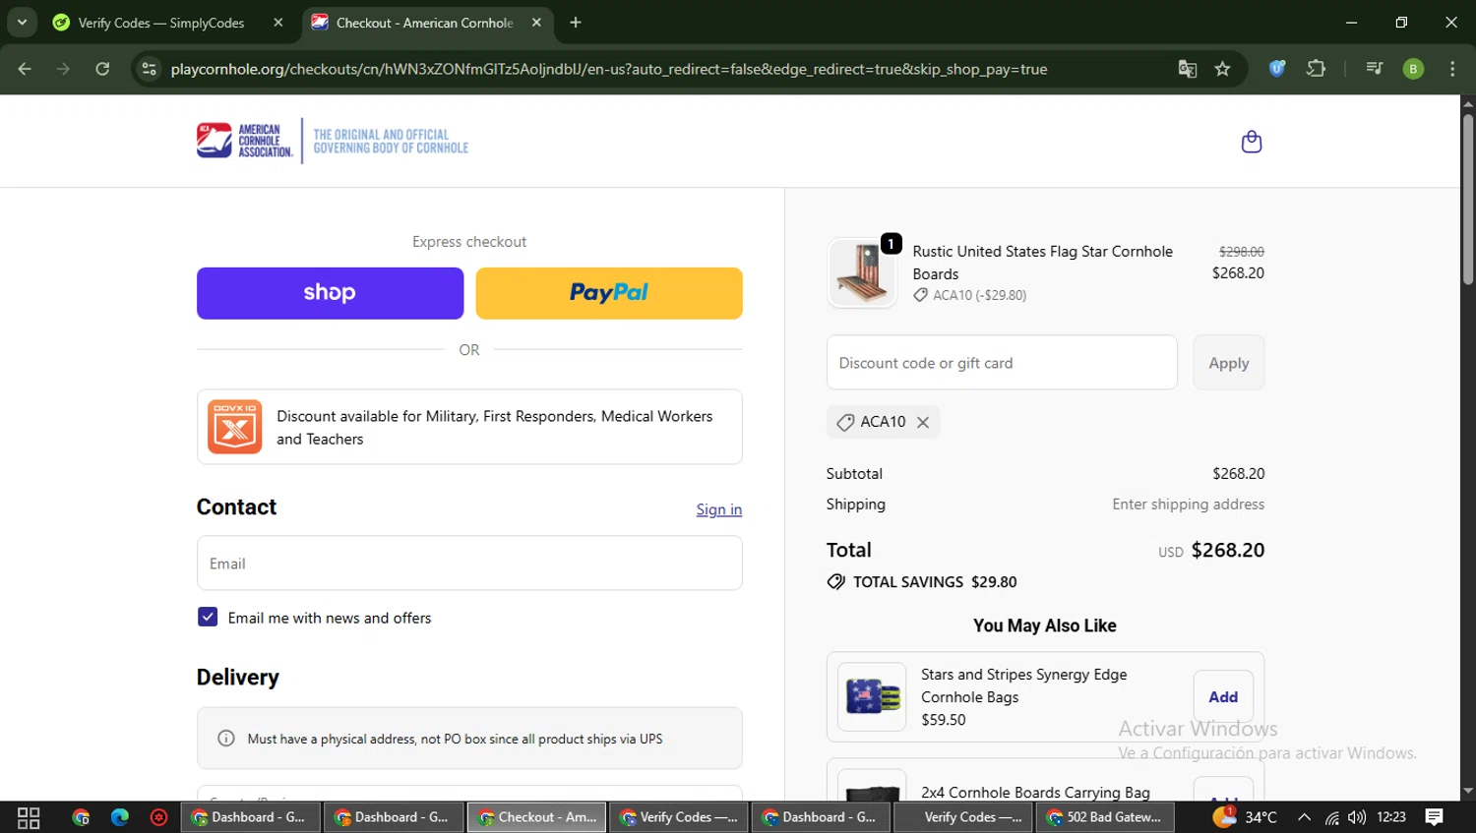Show hidden system tray icons
Screen dimensions: 1476x833
pyautogui.click(x=1304, y=817)
